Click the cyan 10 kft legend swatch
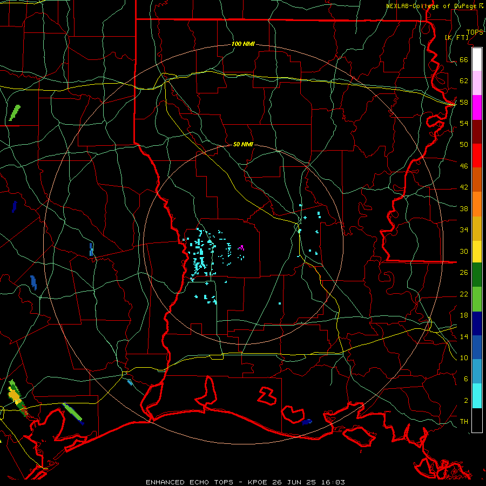This screenshot has height=486, width=486. tap(477, 396)
